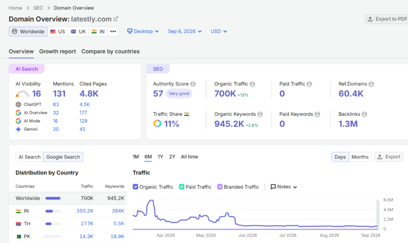This screenshot has width=408, height=243.
Task: Click the ChatGPT logo icon
Action: point(18,104)
